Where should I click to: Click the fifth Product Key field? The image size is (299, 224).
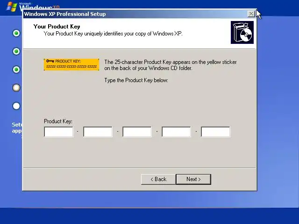pos(216,132)
